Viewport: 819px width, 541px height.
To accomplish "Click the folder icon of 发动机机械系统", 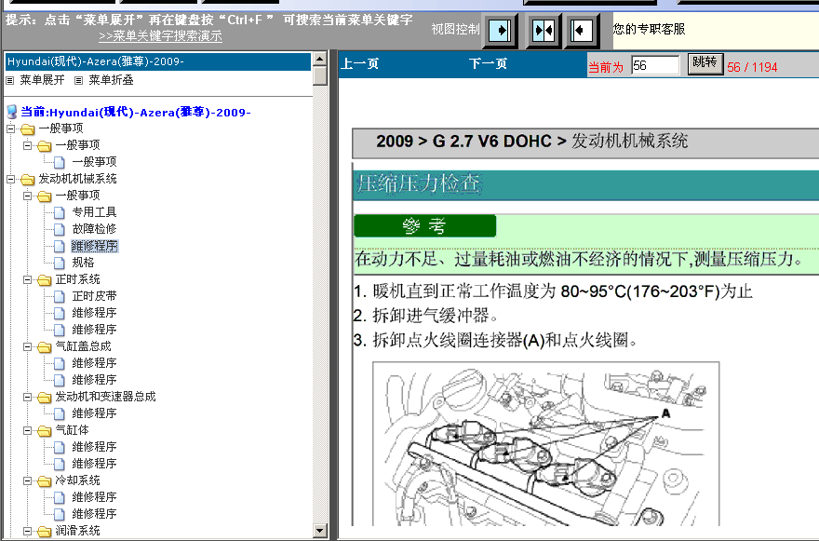I will pyautogui.click(x=28, y=180).
